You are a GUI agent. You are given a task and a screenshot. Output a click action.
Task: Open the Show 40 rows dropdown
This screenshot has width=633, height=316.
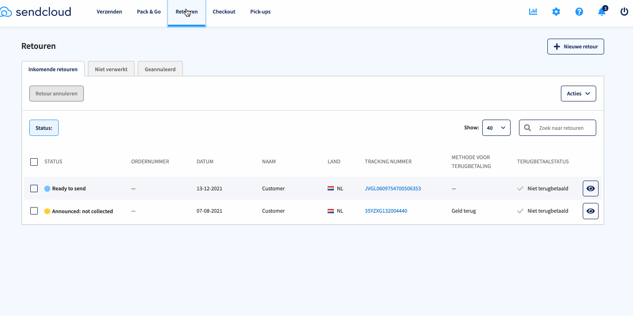496,128
